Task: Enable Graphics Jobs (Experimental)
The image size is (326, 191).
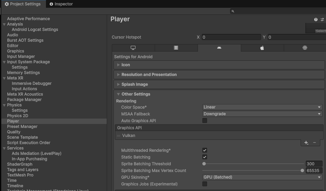Action: [x=205, y=184]
